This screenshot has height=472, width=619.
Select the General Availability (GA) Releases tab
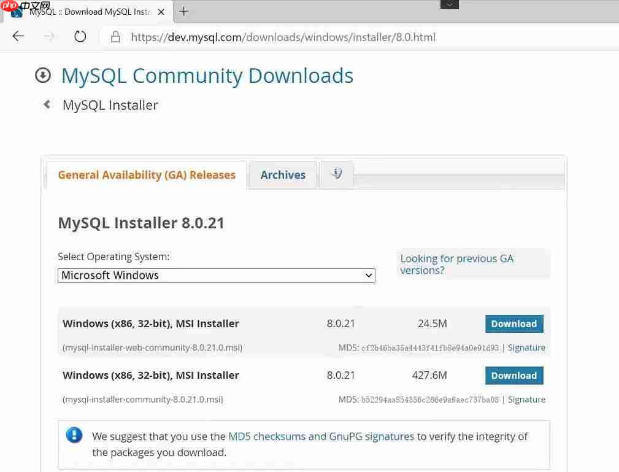pyautogui.click(x=146, y=175)
